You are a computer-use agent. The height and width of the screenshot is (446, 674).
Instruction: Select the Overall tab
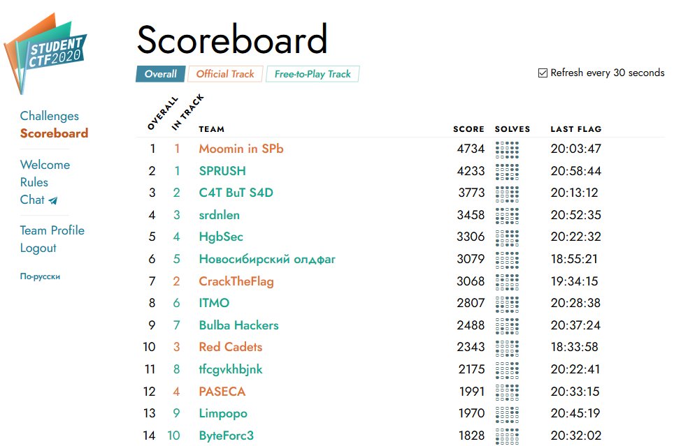tap(160, 74)
